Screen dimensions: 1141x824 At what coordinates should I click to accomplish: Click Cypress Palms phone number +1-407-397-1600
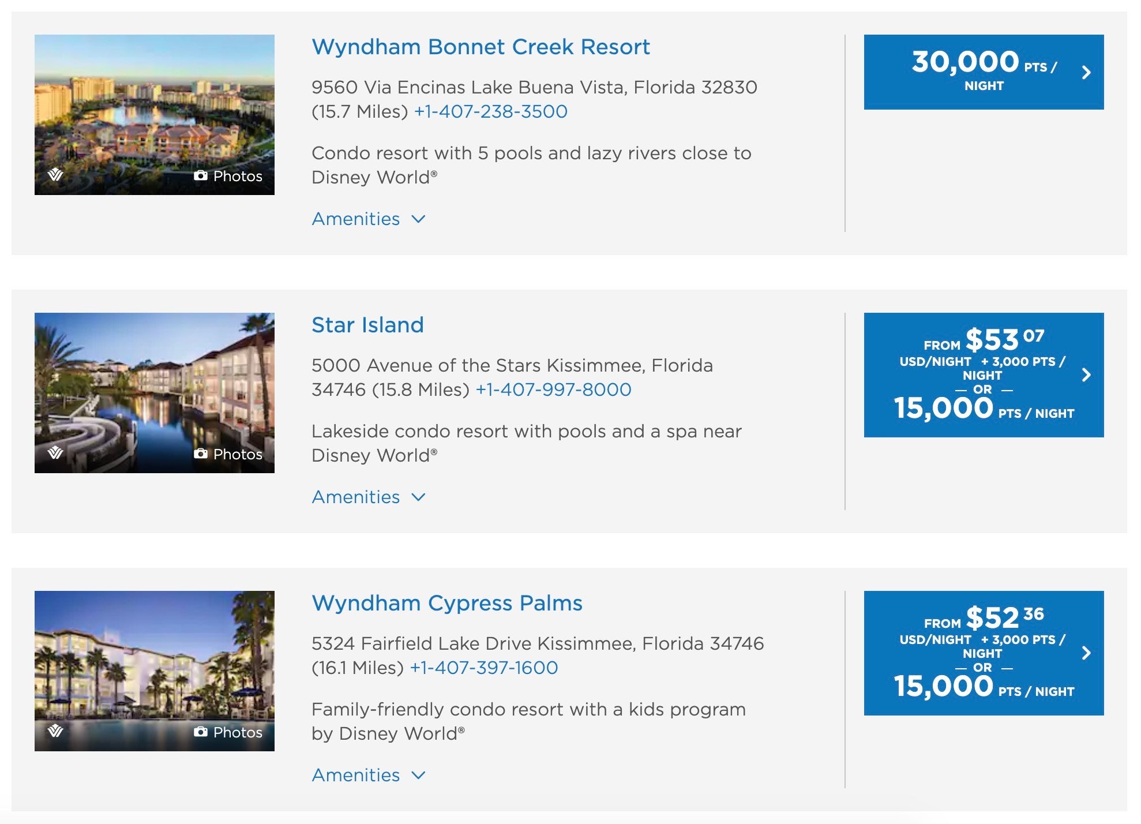(x=484, y=668)
